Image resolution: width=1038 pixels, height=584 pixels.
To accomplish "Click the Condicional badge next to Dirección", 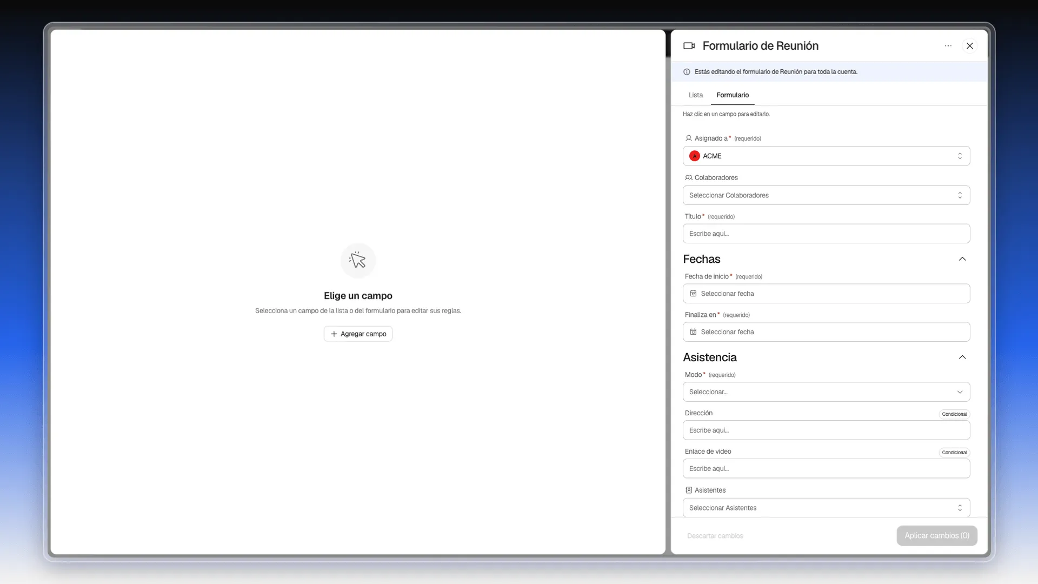I will coord(954,414).
